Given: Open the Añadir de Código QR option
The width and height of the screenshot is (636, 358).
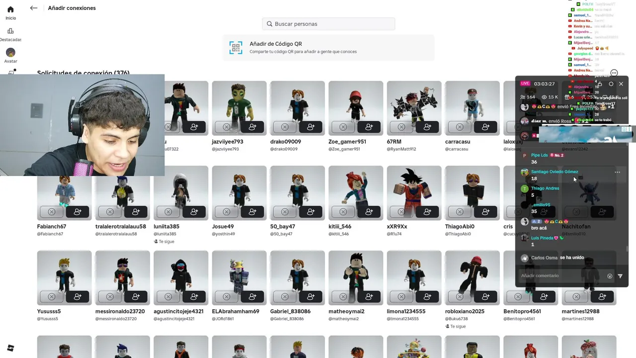Looking at the screenshot, I should pos(328,48).
